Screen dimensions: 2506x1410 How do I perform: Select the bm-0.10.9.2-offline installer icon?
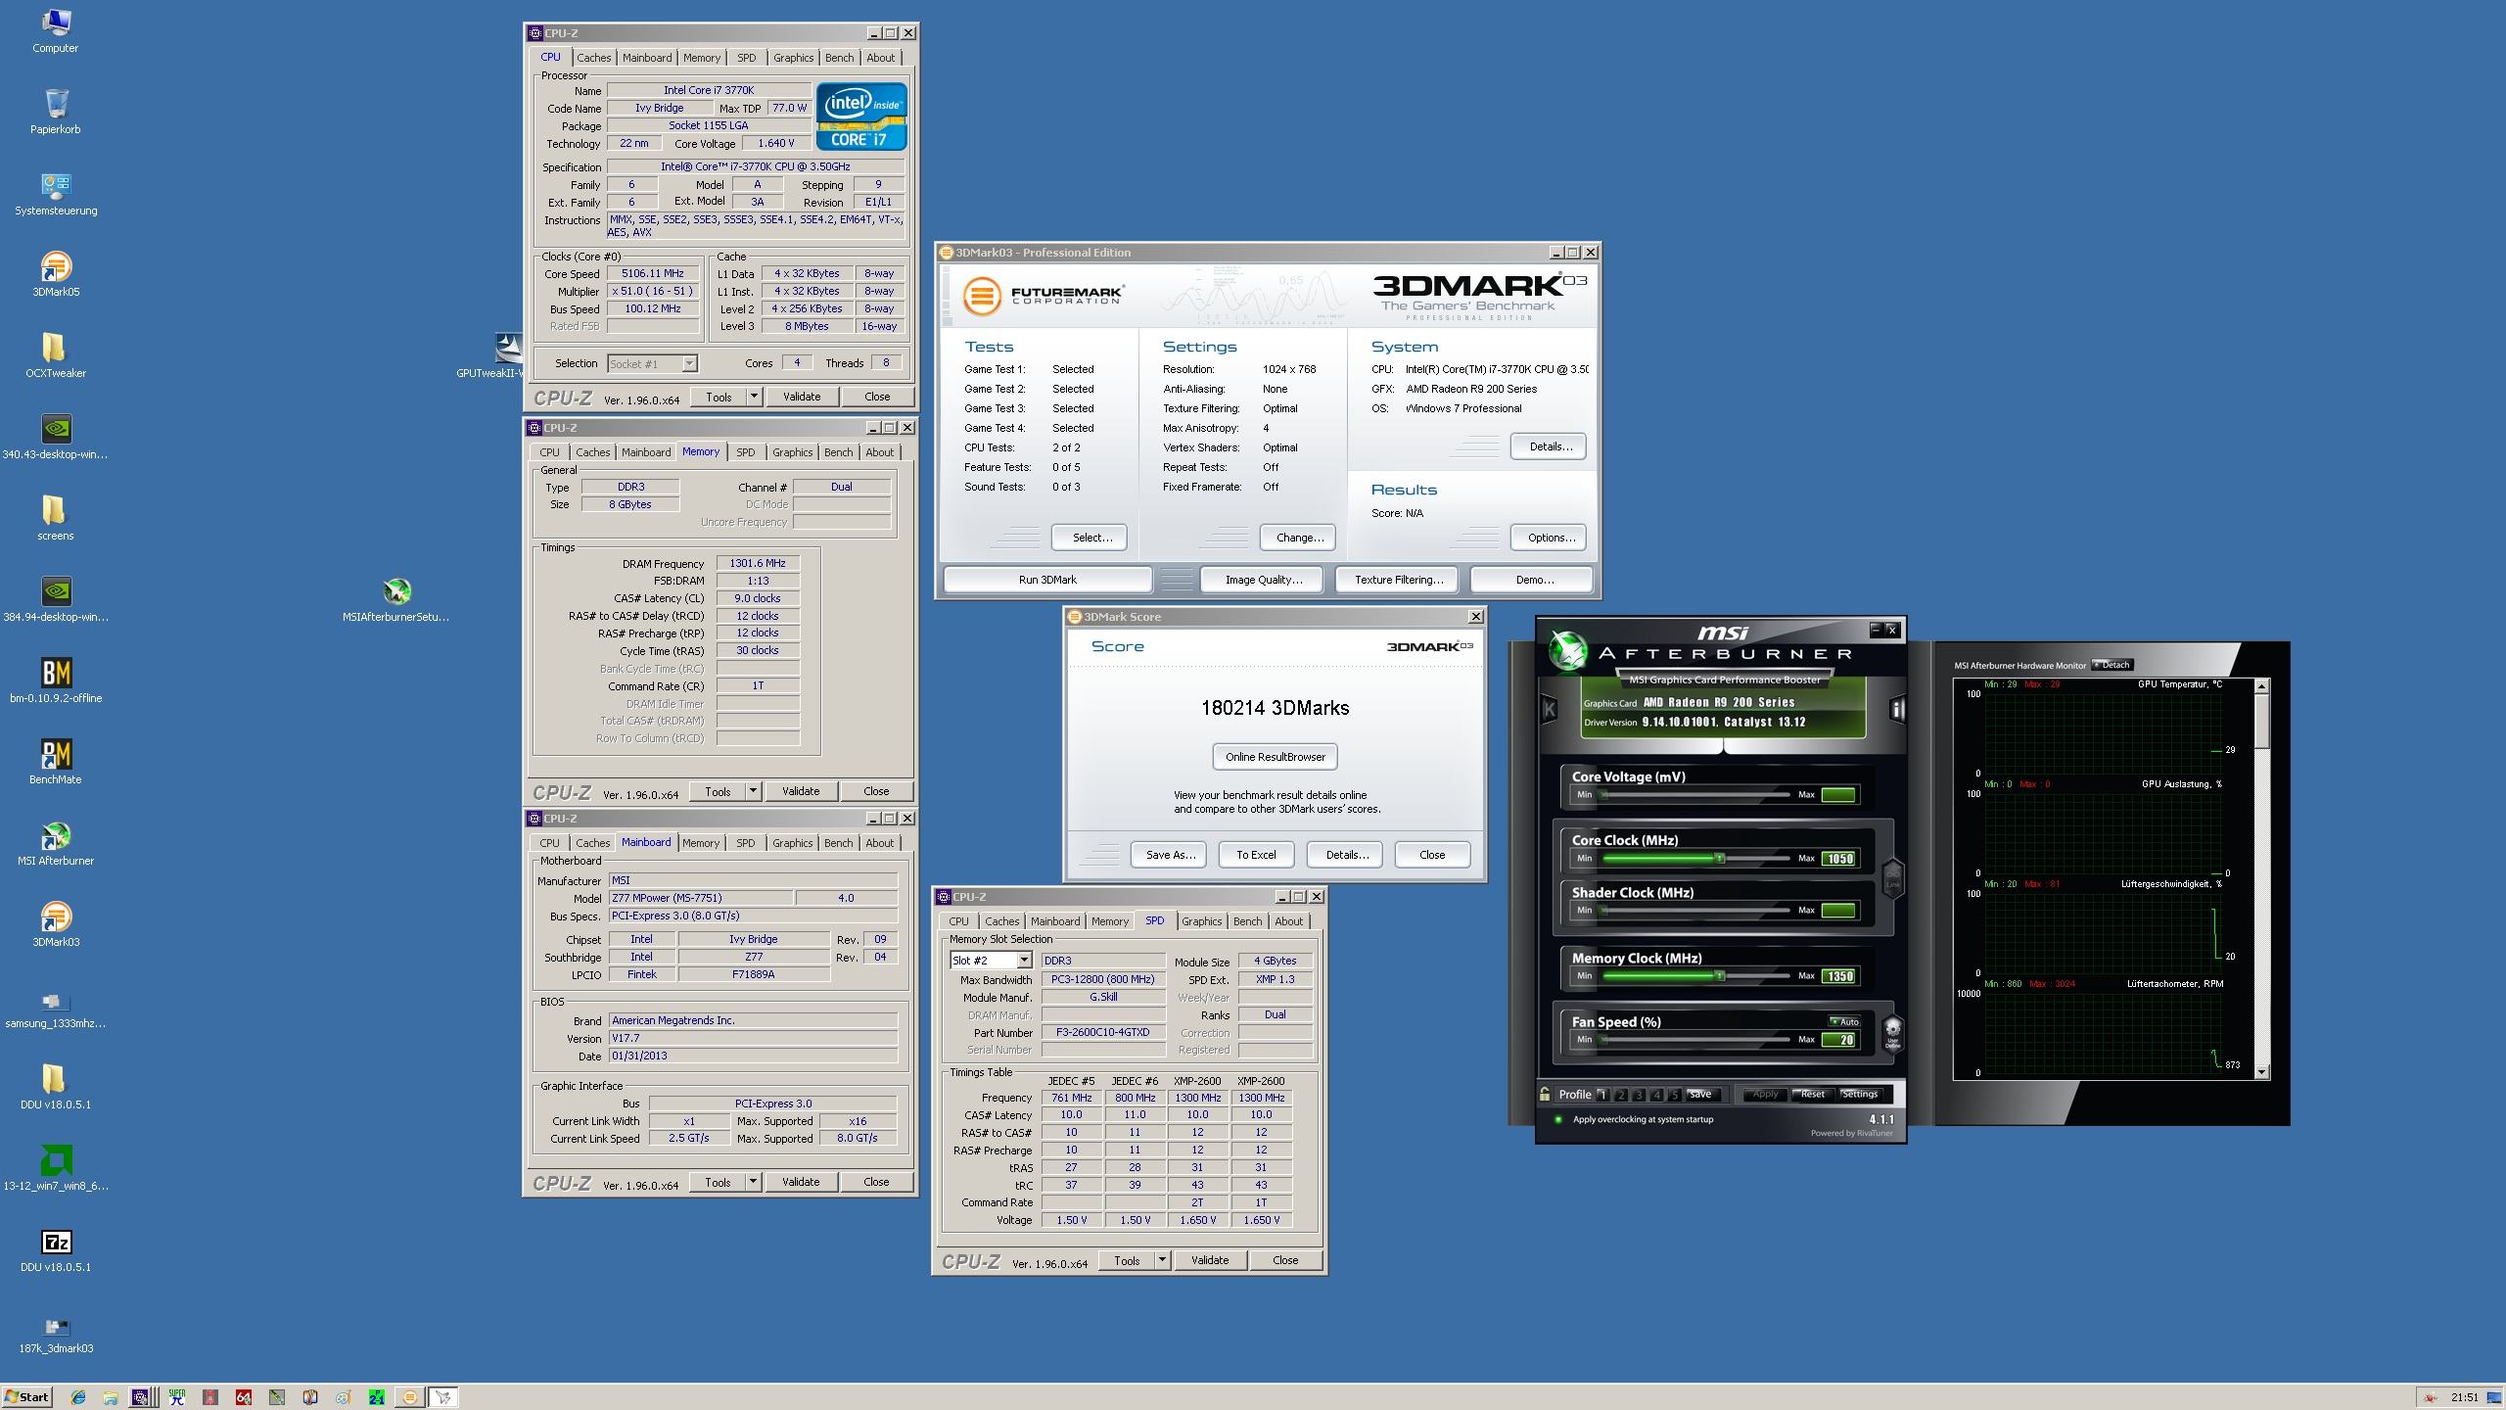coord(56,681)
